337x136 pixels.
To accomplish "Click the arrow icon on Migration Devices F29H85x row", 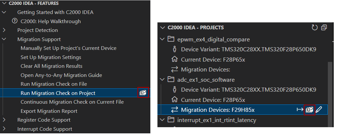I will coord(300,110).
